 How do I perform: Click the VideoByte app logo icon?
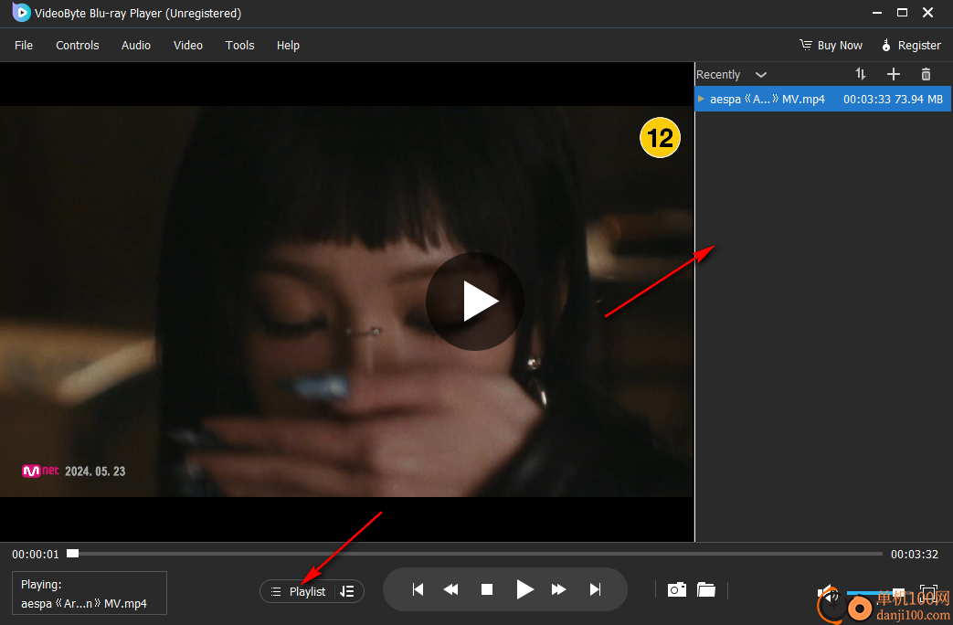pos(21,13)
